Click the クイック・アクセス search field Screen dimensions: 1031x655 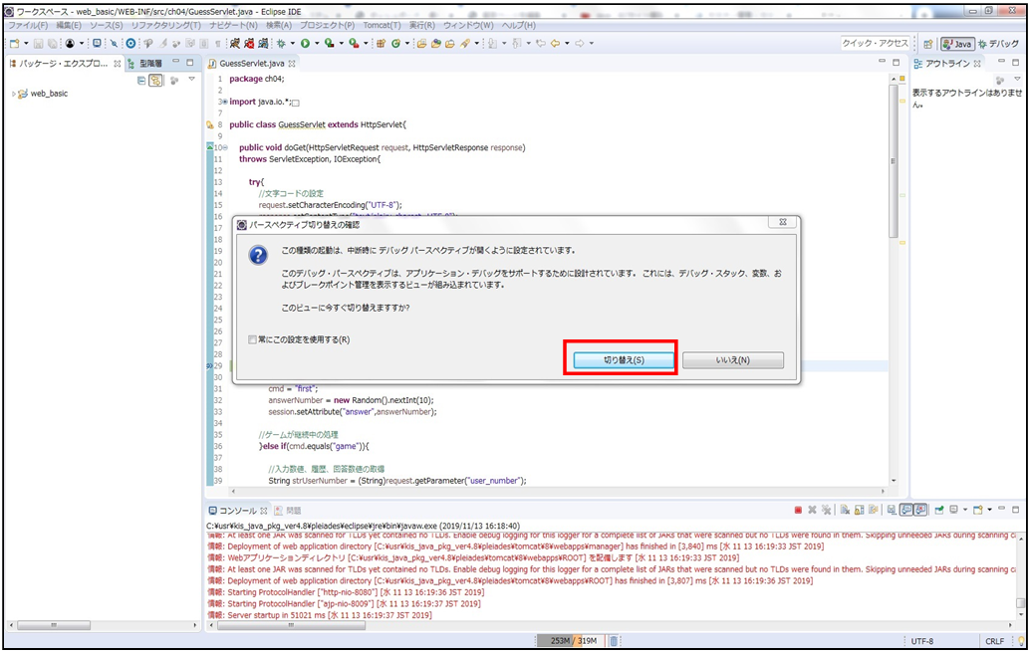(x=875, y=43)
